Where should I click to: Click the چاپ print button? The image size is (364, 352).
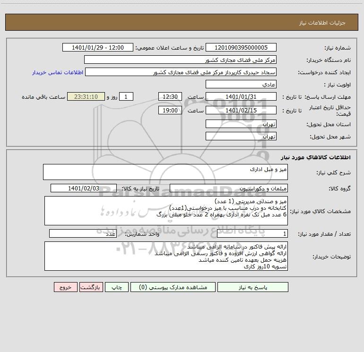pyautogui.click(x=117, y=287)
